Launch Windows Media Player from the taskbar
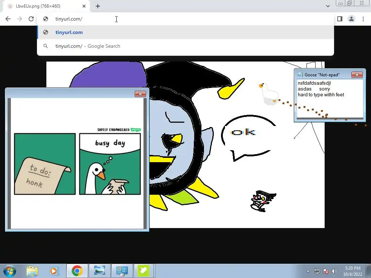Viewport: 371px width, 278px height. [x=54, y=271]
